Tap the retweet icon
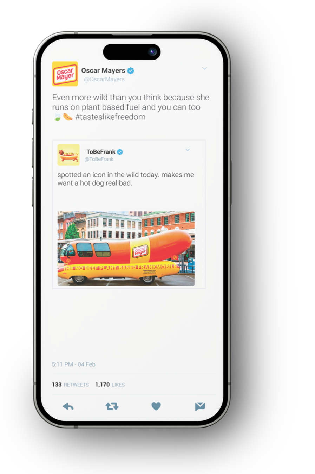 [x=112, y=406]
